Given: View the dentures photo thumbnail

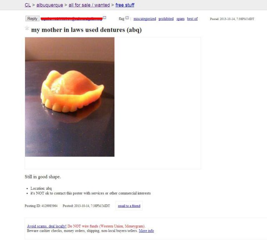Looking at the screenshot, I should 70,97.
